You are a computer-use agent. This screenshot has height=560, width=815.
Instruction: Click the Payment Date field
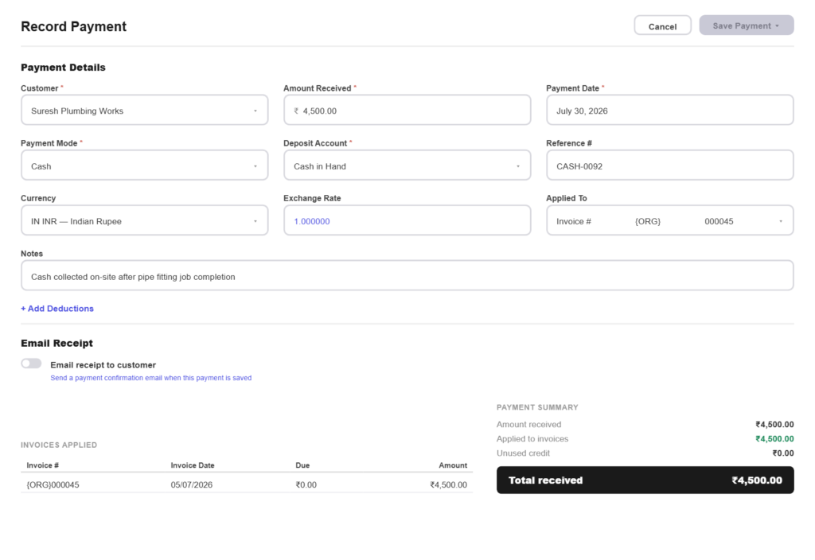tap(669, 110)
